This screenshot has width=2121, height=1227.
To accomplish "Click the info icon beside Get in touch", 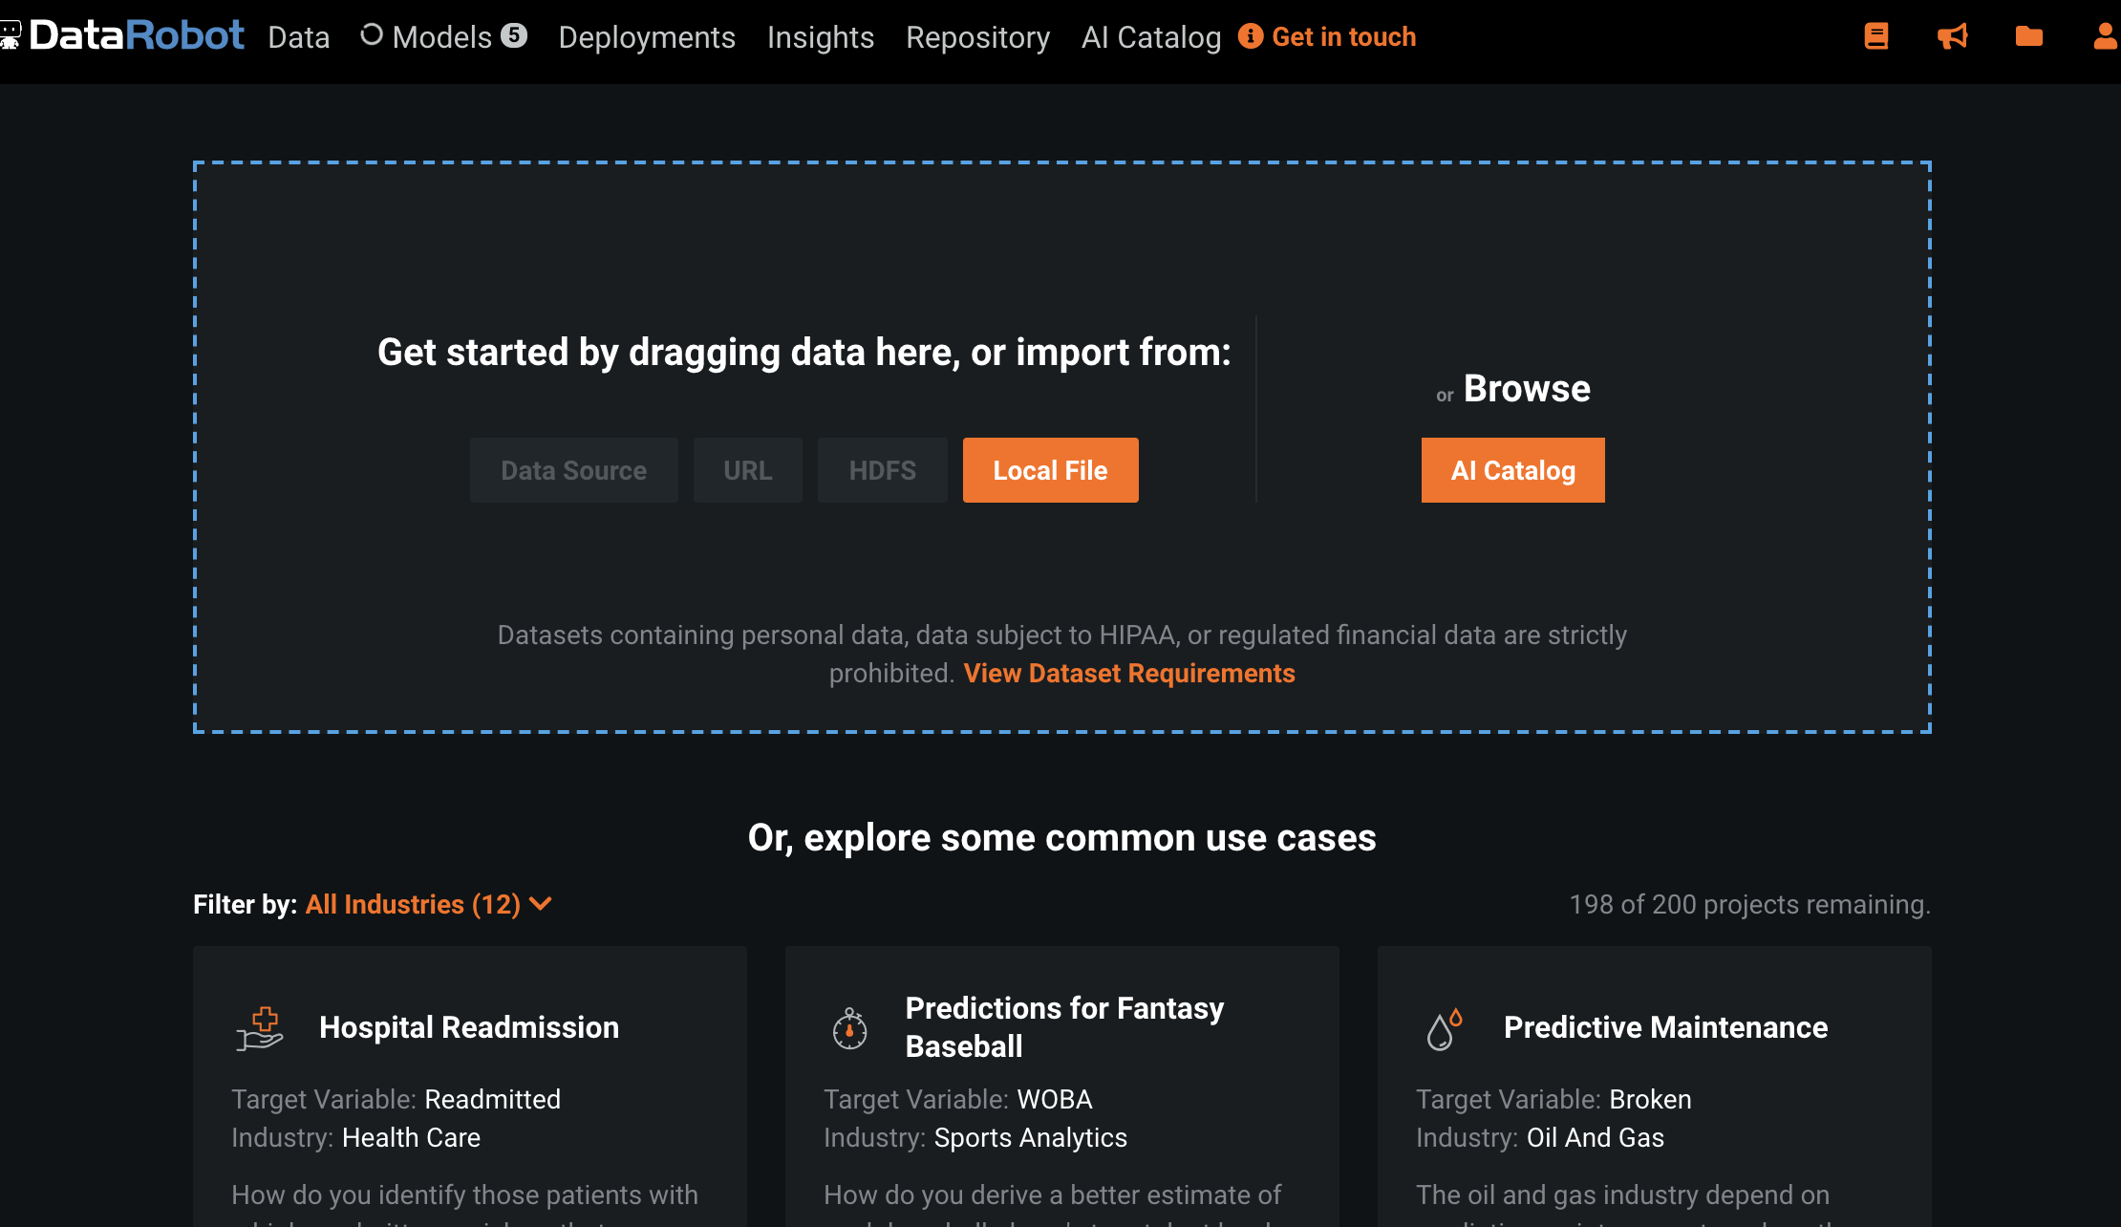I will coord(1251,36).
